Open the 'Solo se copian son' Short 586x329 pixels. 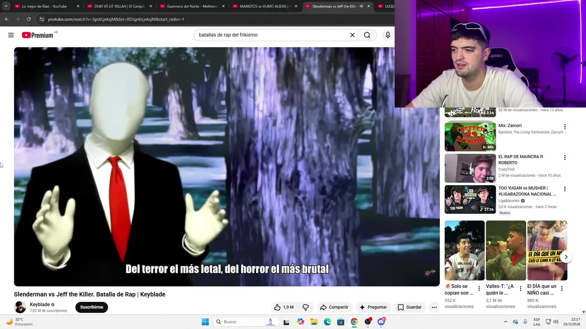coord(464,250)
